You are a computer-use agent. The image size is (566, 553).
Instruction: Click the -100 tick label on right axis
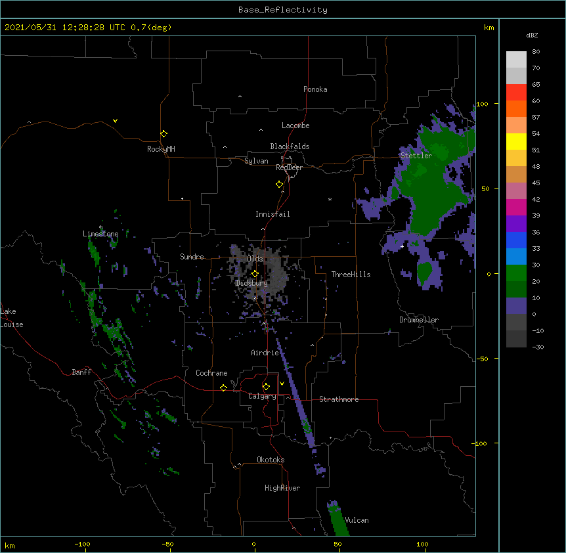[x=480, y=443]
